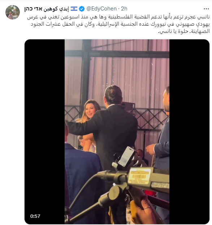Click the Arabic display name إيدي كوهين

tap(56, 9)
